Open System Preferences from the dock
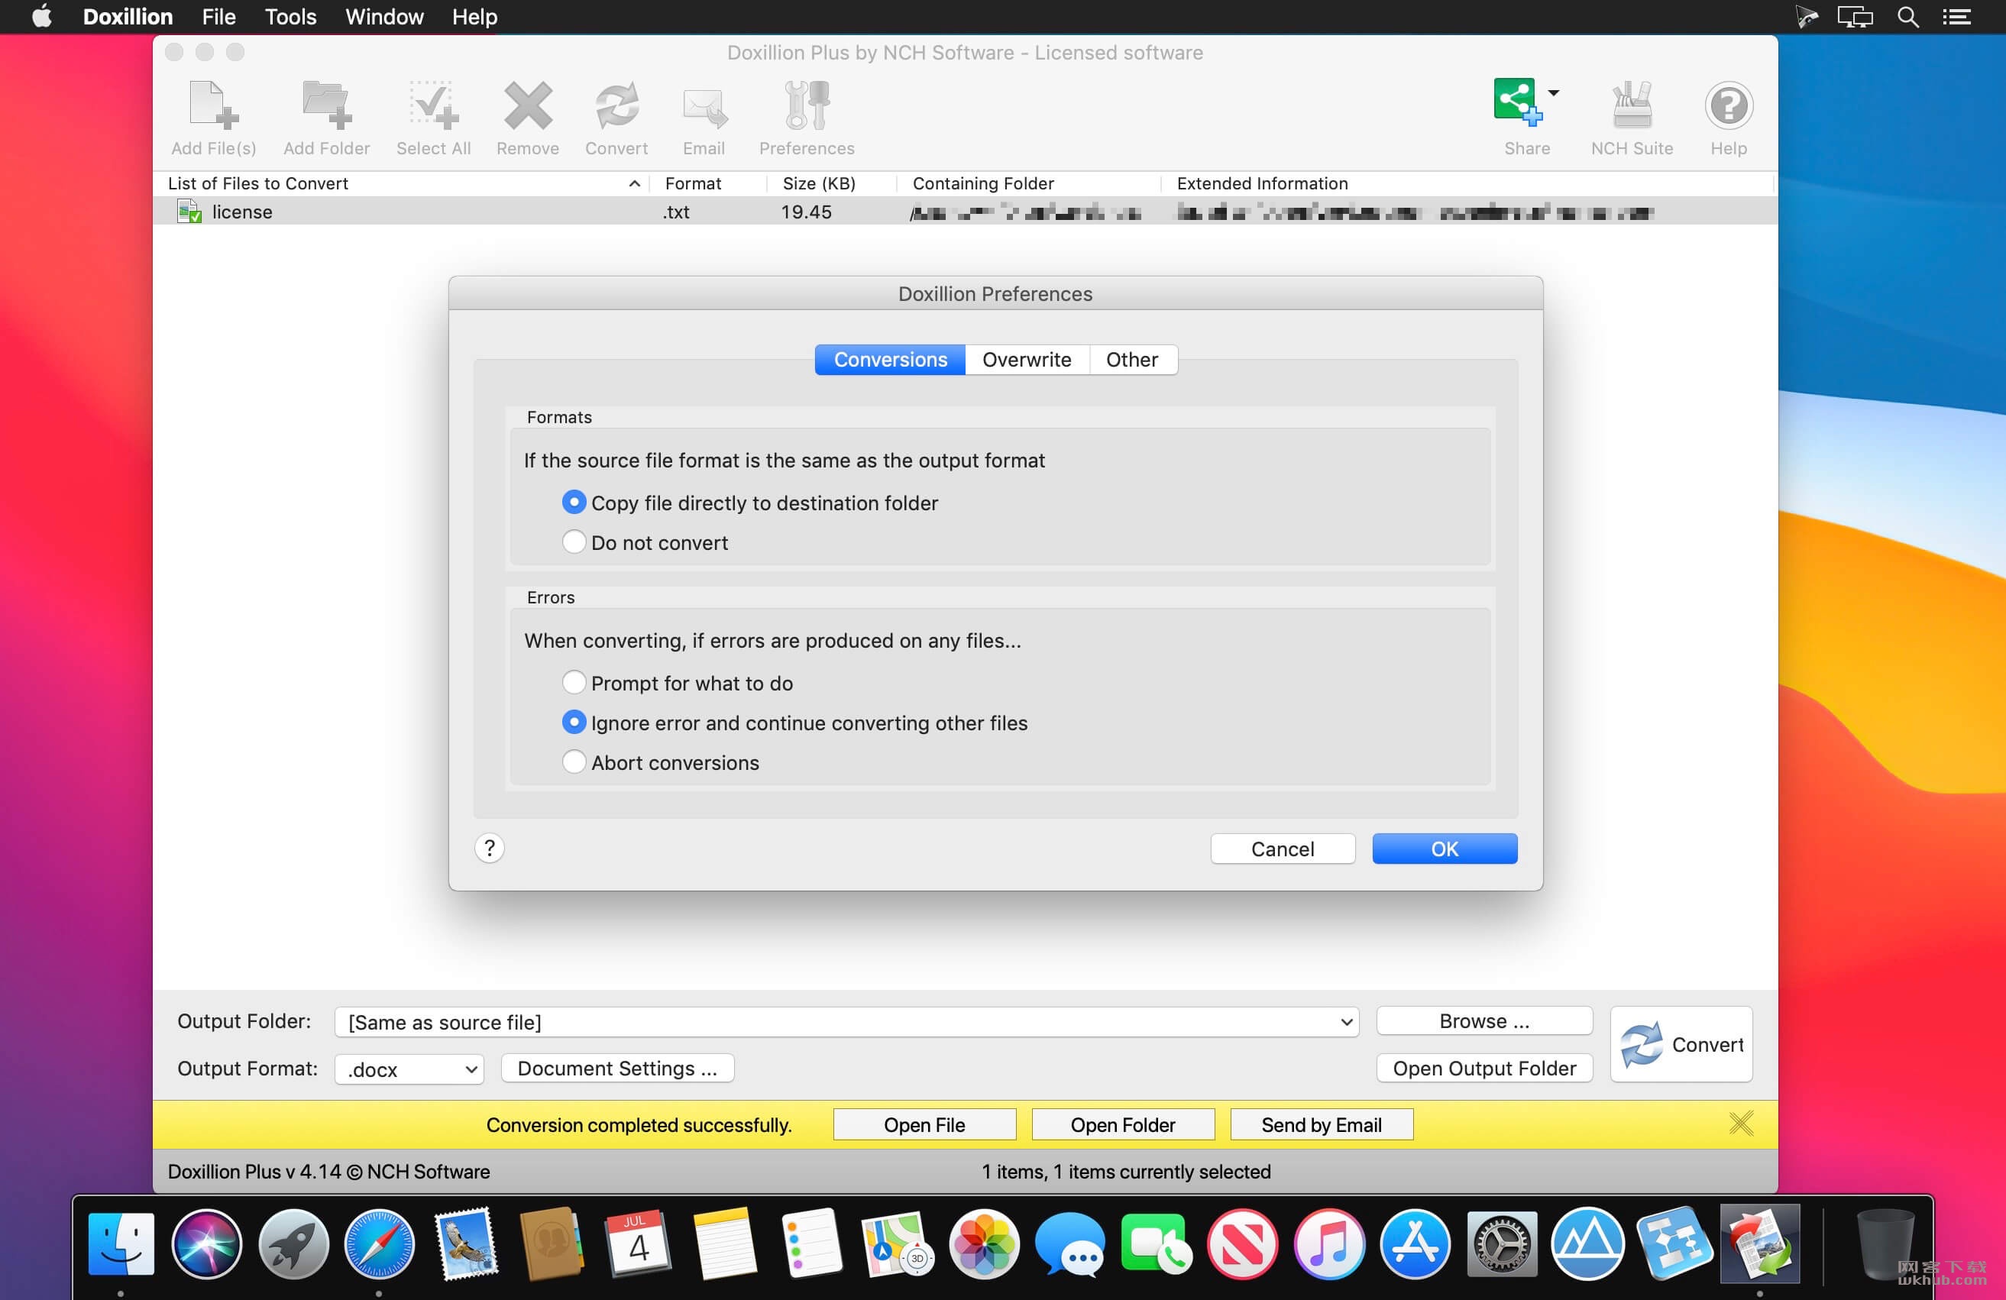 [x=1501, y=1244]
